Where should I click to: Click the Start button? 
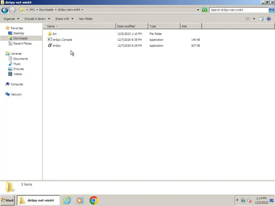pos(7,200)
